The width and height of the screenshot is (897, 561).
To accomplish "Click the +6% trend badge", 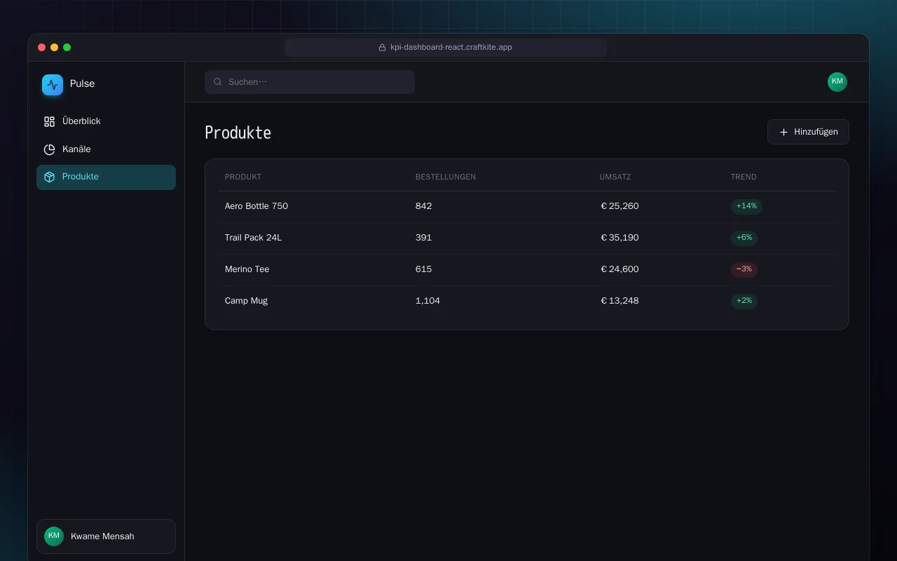I will tap(744, 238).
